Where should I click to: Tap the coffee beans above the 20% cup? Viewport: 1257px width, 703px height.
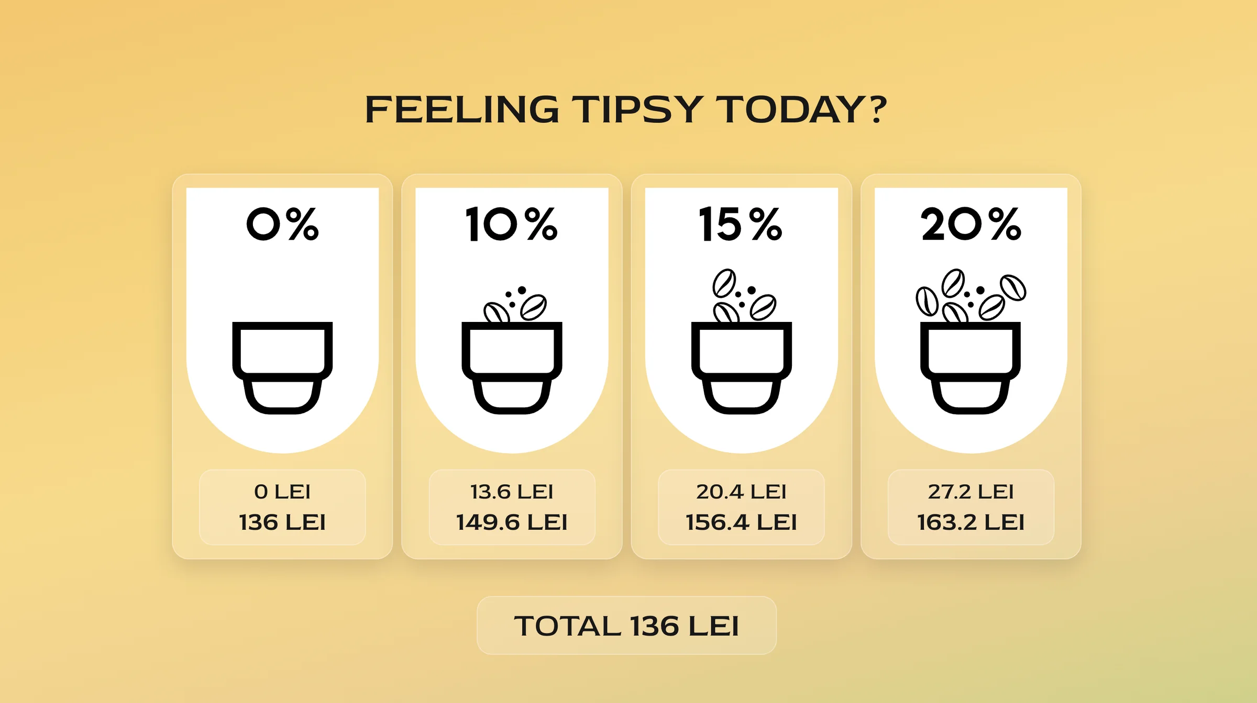(971, 295)
